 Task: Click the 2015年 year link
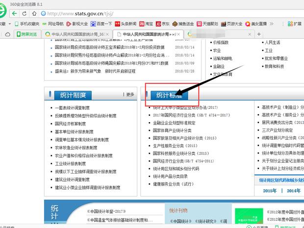[x=270, y=191]
